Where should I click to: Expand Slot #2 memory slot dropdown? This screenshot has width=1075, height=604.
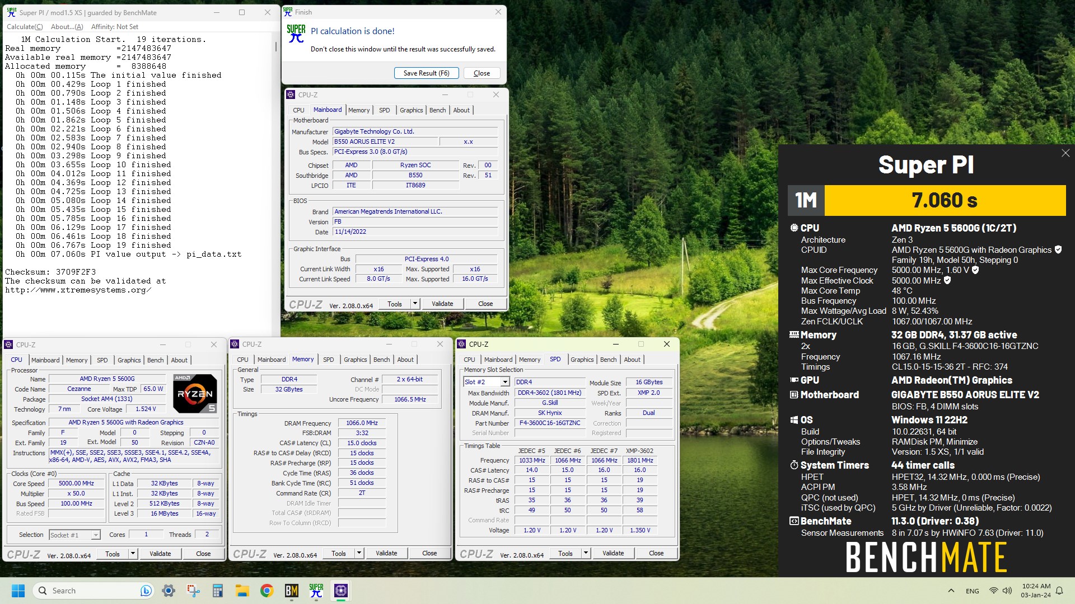point(505,382)
